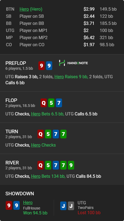This screenshot has width=124, height=221.
Task: Click the blue J card at showdown
Action: tap(63, 206)
